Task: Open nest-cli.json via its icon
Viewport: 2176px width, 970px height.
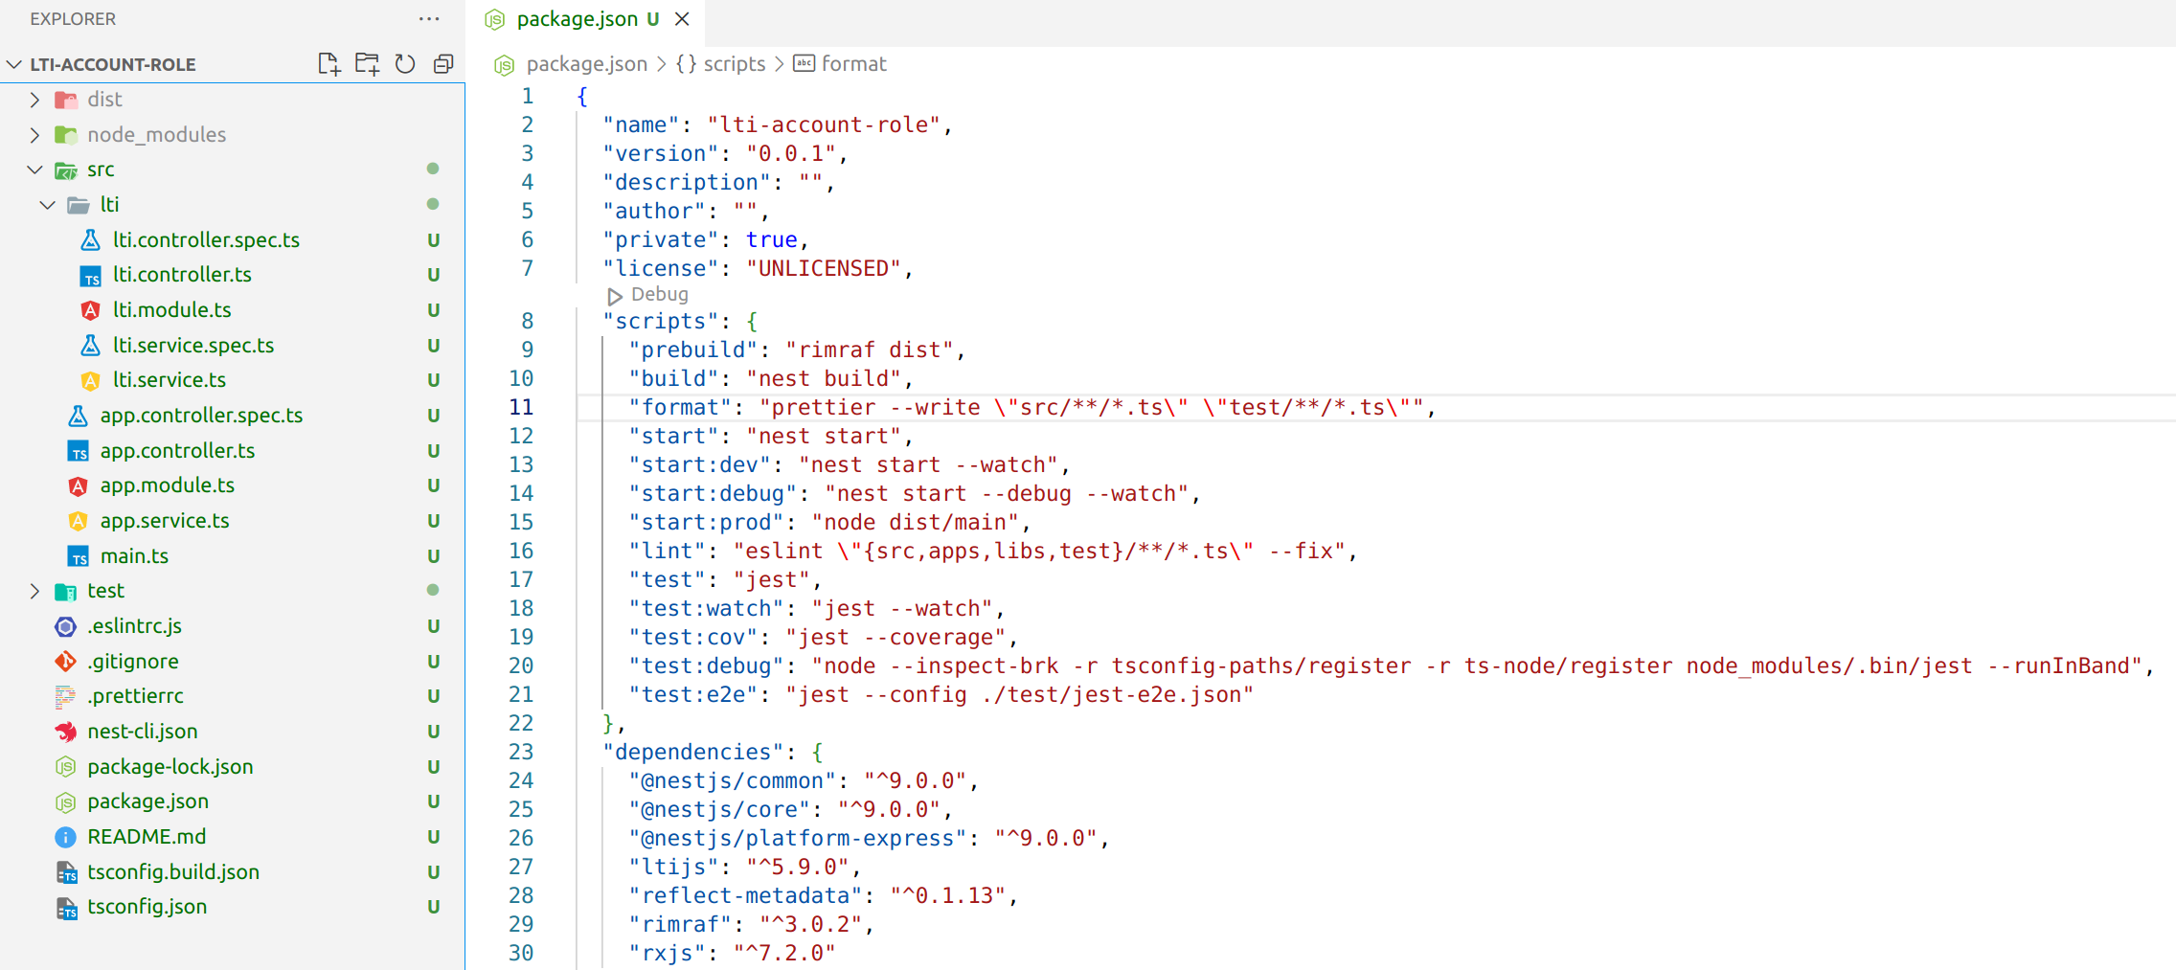Action: point(64,731)
